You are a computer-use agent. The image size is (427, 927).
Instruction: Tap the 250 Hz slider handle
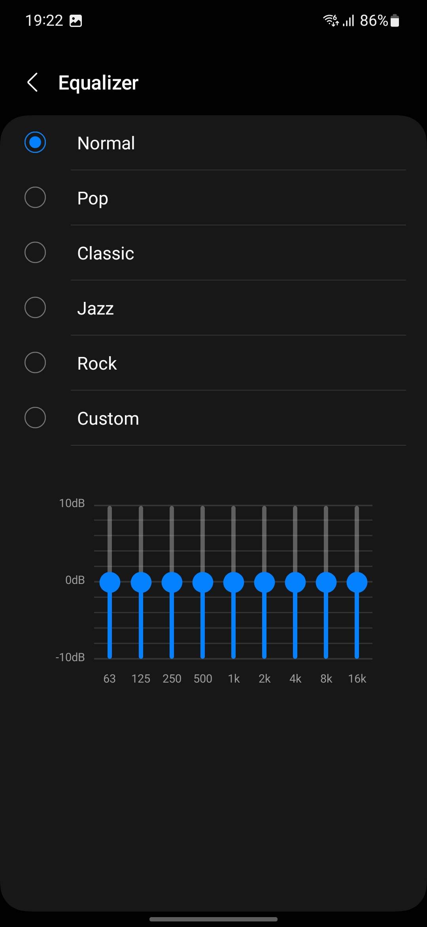click(172, 582)
